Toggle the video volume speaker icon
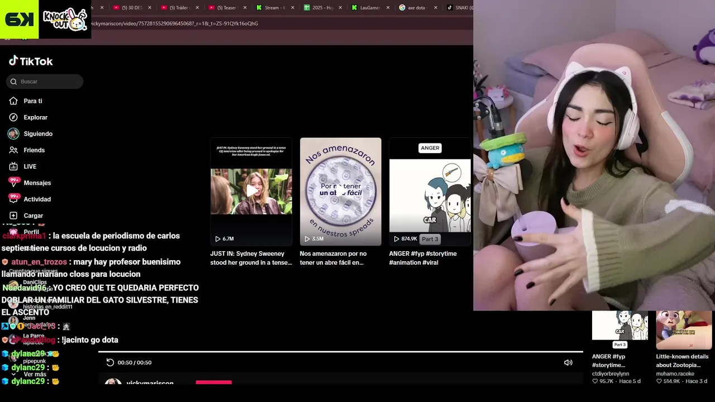Screen dimensions: 715x402 click(x=568, y=362)
